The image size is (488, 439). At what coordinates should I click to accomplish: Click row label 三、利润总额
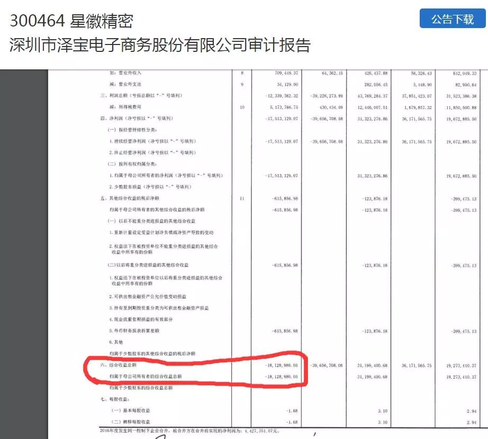141,95
